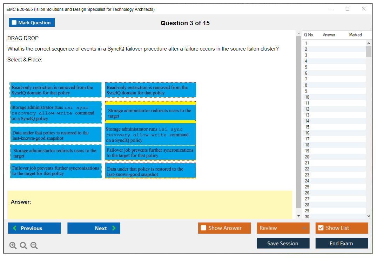Click the Answer column header
Image resolution: width=377 pixels, height=258 pixels.
tap(329, 35)
